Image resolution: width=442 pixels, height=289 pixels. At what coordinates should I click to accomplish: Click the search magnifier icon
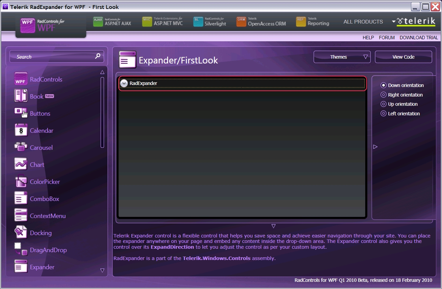coord(98,56)
